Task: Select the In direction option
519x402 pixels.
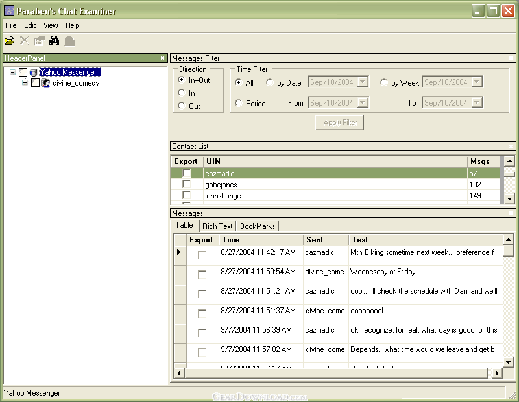Action: click(181, 93)
